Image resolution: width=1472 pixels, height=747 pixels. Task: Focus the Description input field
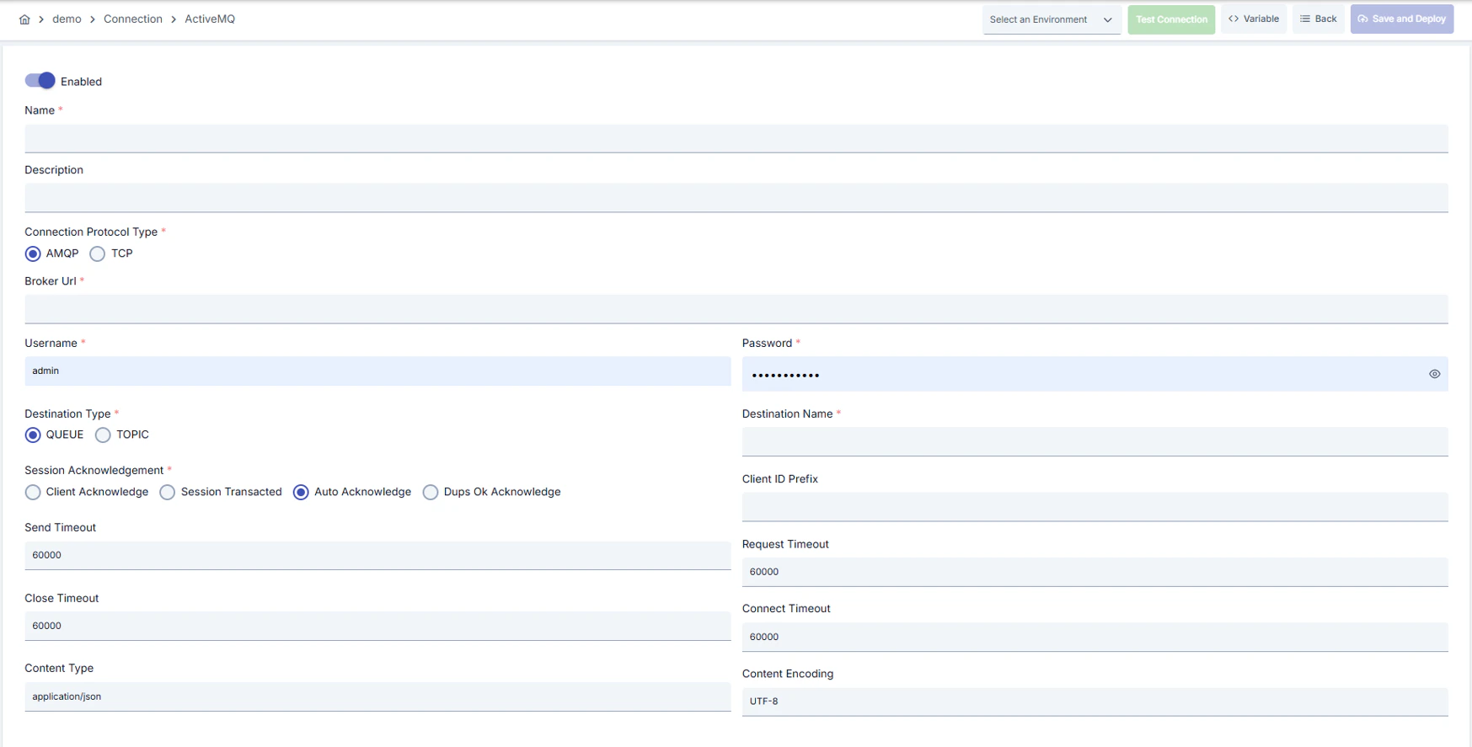[736, 198]
